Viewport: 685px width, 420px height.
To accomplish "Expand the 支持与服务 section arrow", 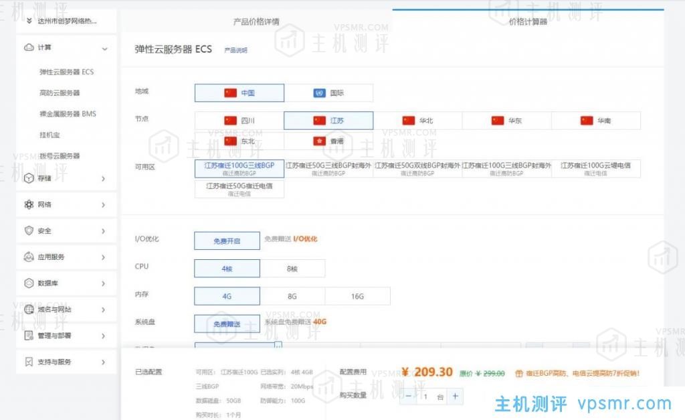I will [103, 362].
